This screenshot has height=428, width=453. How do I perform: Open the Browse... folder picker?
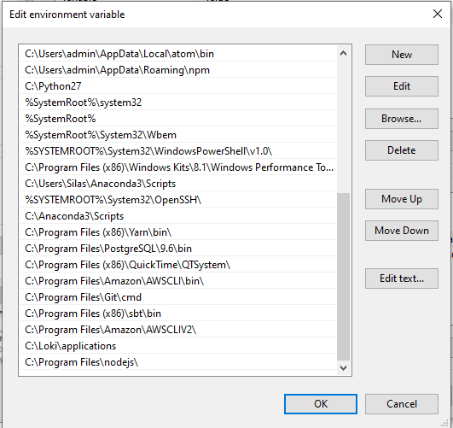pyautogui.click(x=402, y=119)
